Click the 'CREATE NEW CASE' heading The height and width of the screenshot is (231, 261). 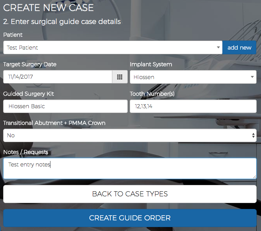point(48,7)
